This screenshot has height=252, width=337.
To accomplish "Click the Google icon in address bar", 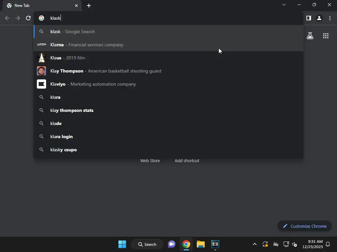I will click(x=41, y=18).
